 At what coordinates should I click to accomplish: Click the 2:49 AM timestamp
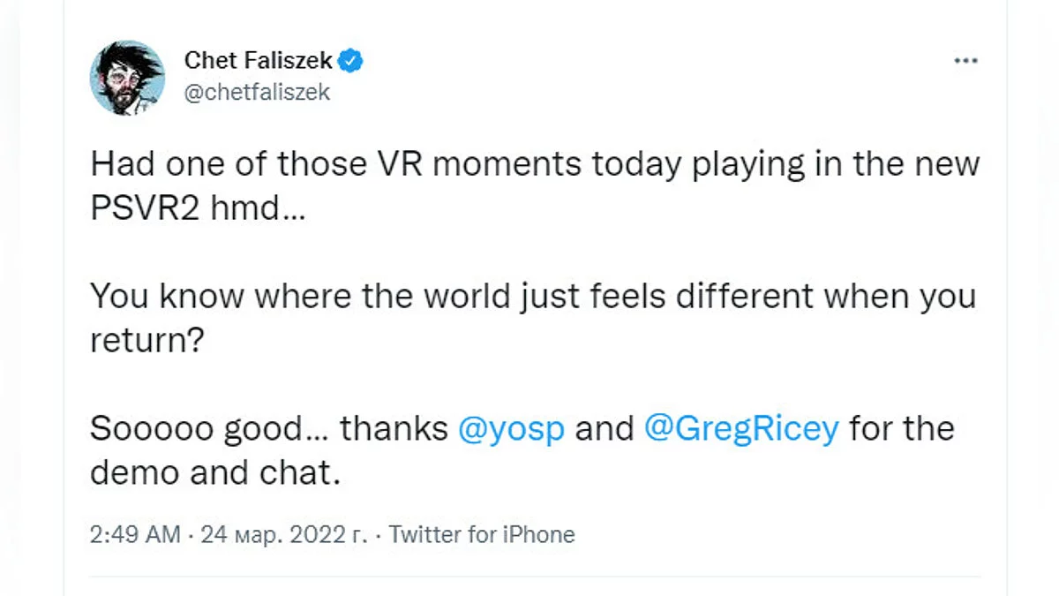(x=135, y=535)
